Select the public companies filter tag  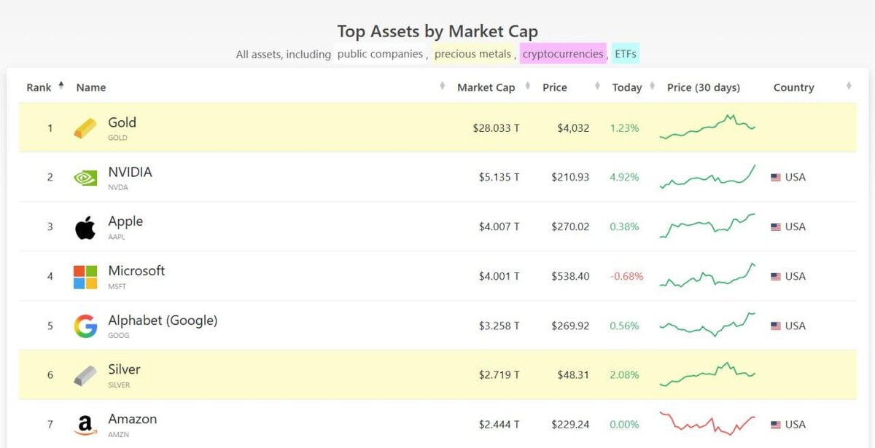[x=380, y=54]
